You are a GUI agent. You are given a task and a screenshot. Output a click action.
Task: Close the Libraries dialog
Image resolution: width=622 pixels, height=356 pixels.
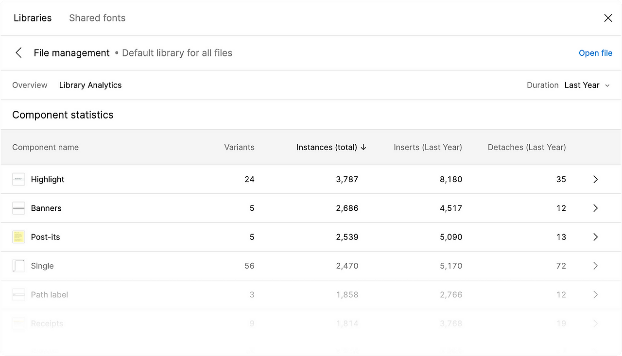click(x=608, y=18)
